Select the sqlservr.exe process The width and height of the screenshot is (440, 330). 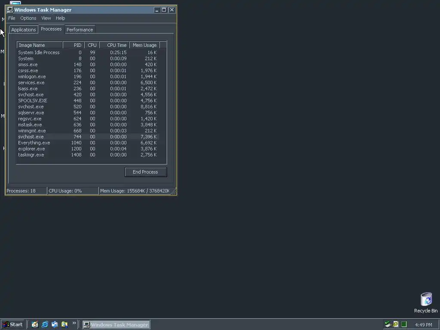(88, 113)
